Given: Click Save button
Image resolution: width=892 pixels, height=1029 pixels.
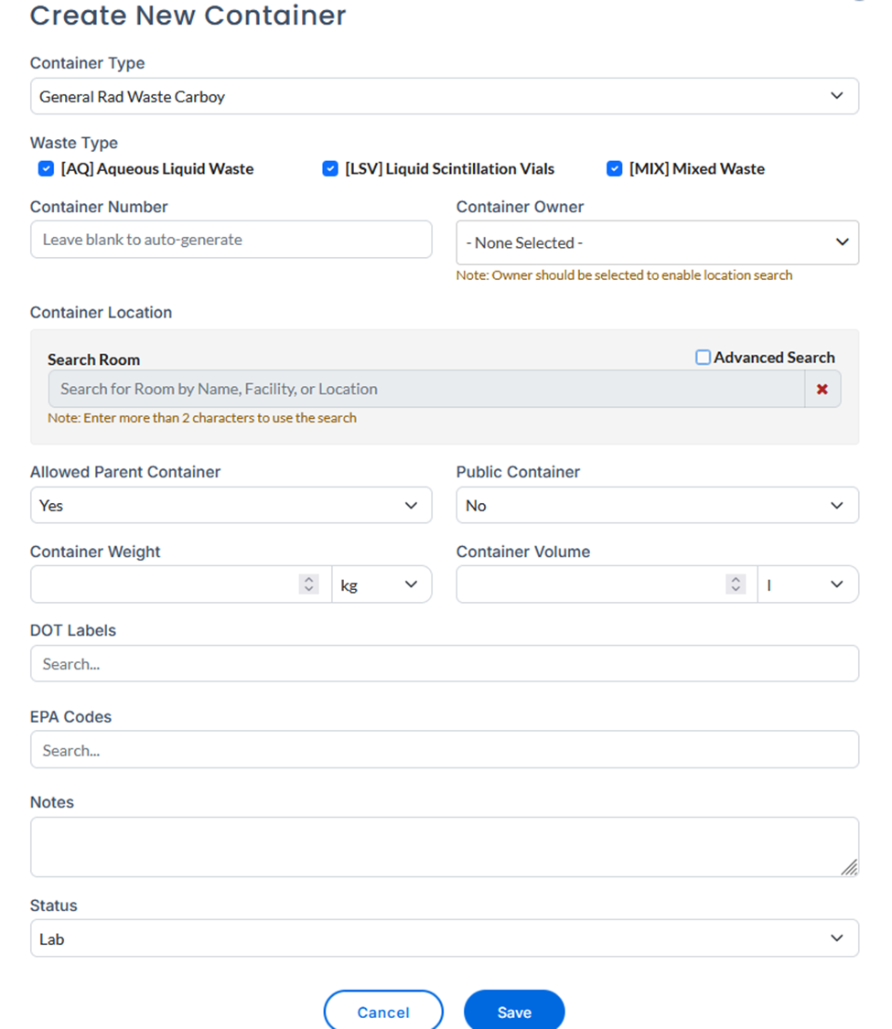Looking at the screenshot, I should click(514, 1012).
